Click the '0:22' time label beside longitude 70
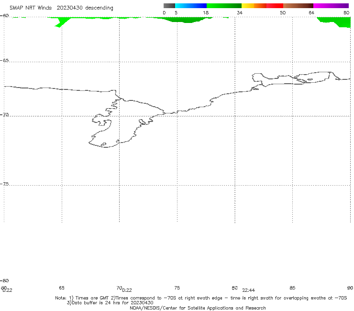The height and width of the screenshot is (311, 354). [x=127, y=290]
